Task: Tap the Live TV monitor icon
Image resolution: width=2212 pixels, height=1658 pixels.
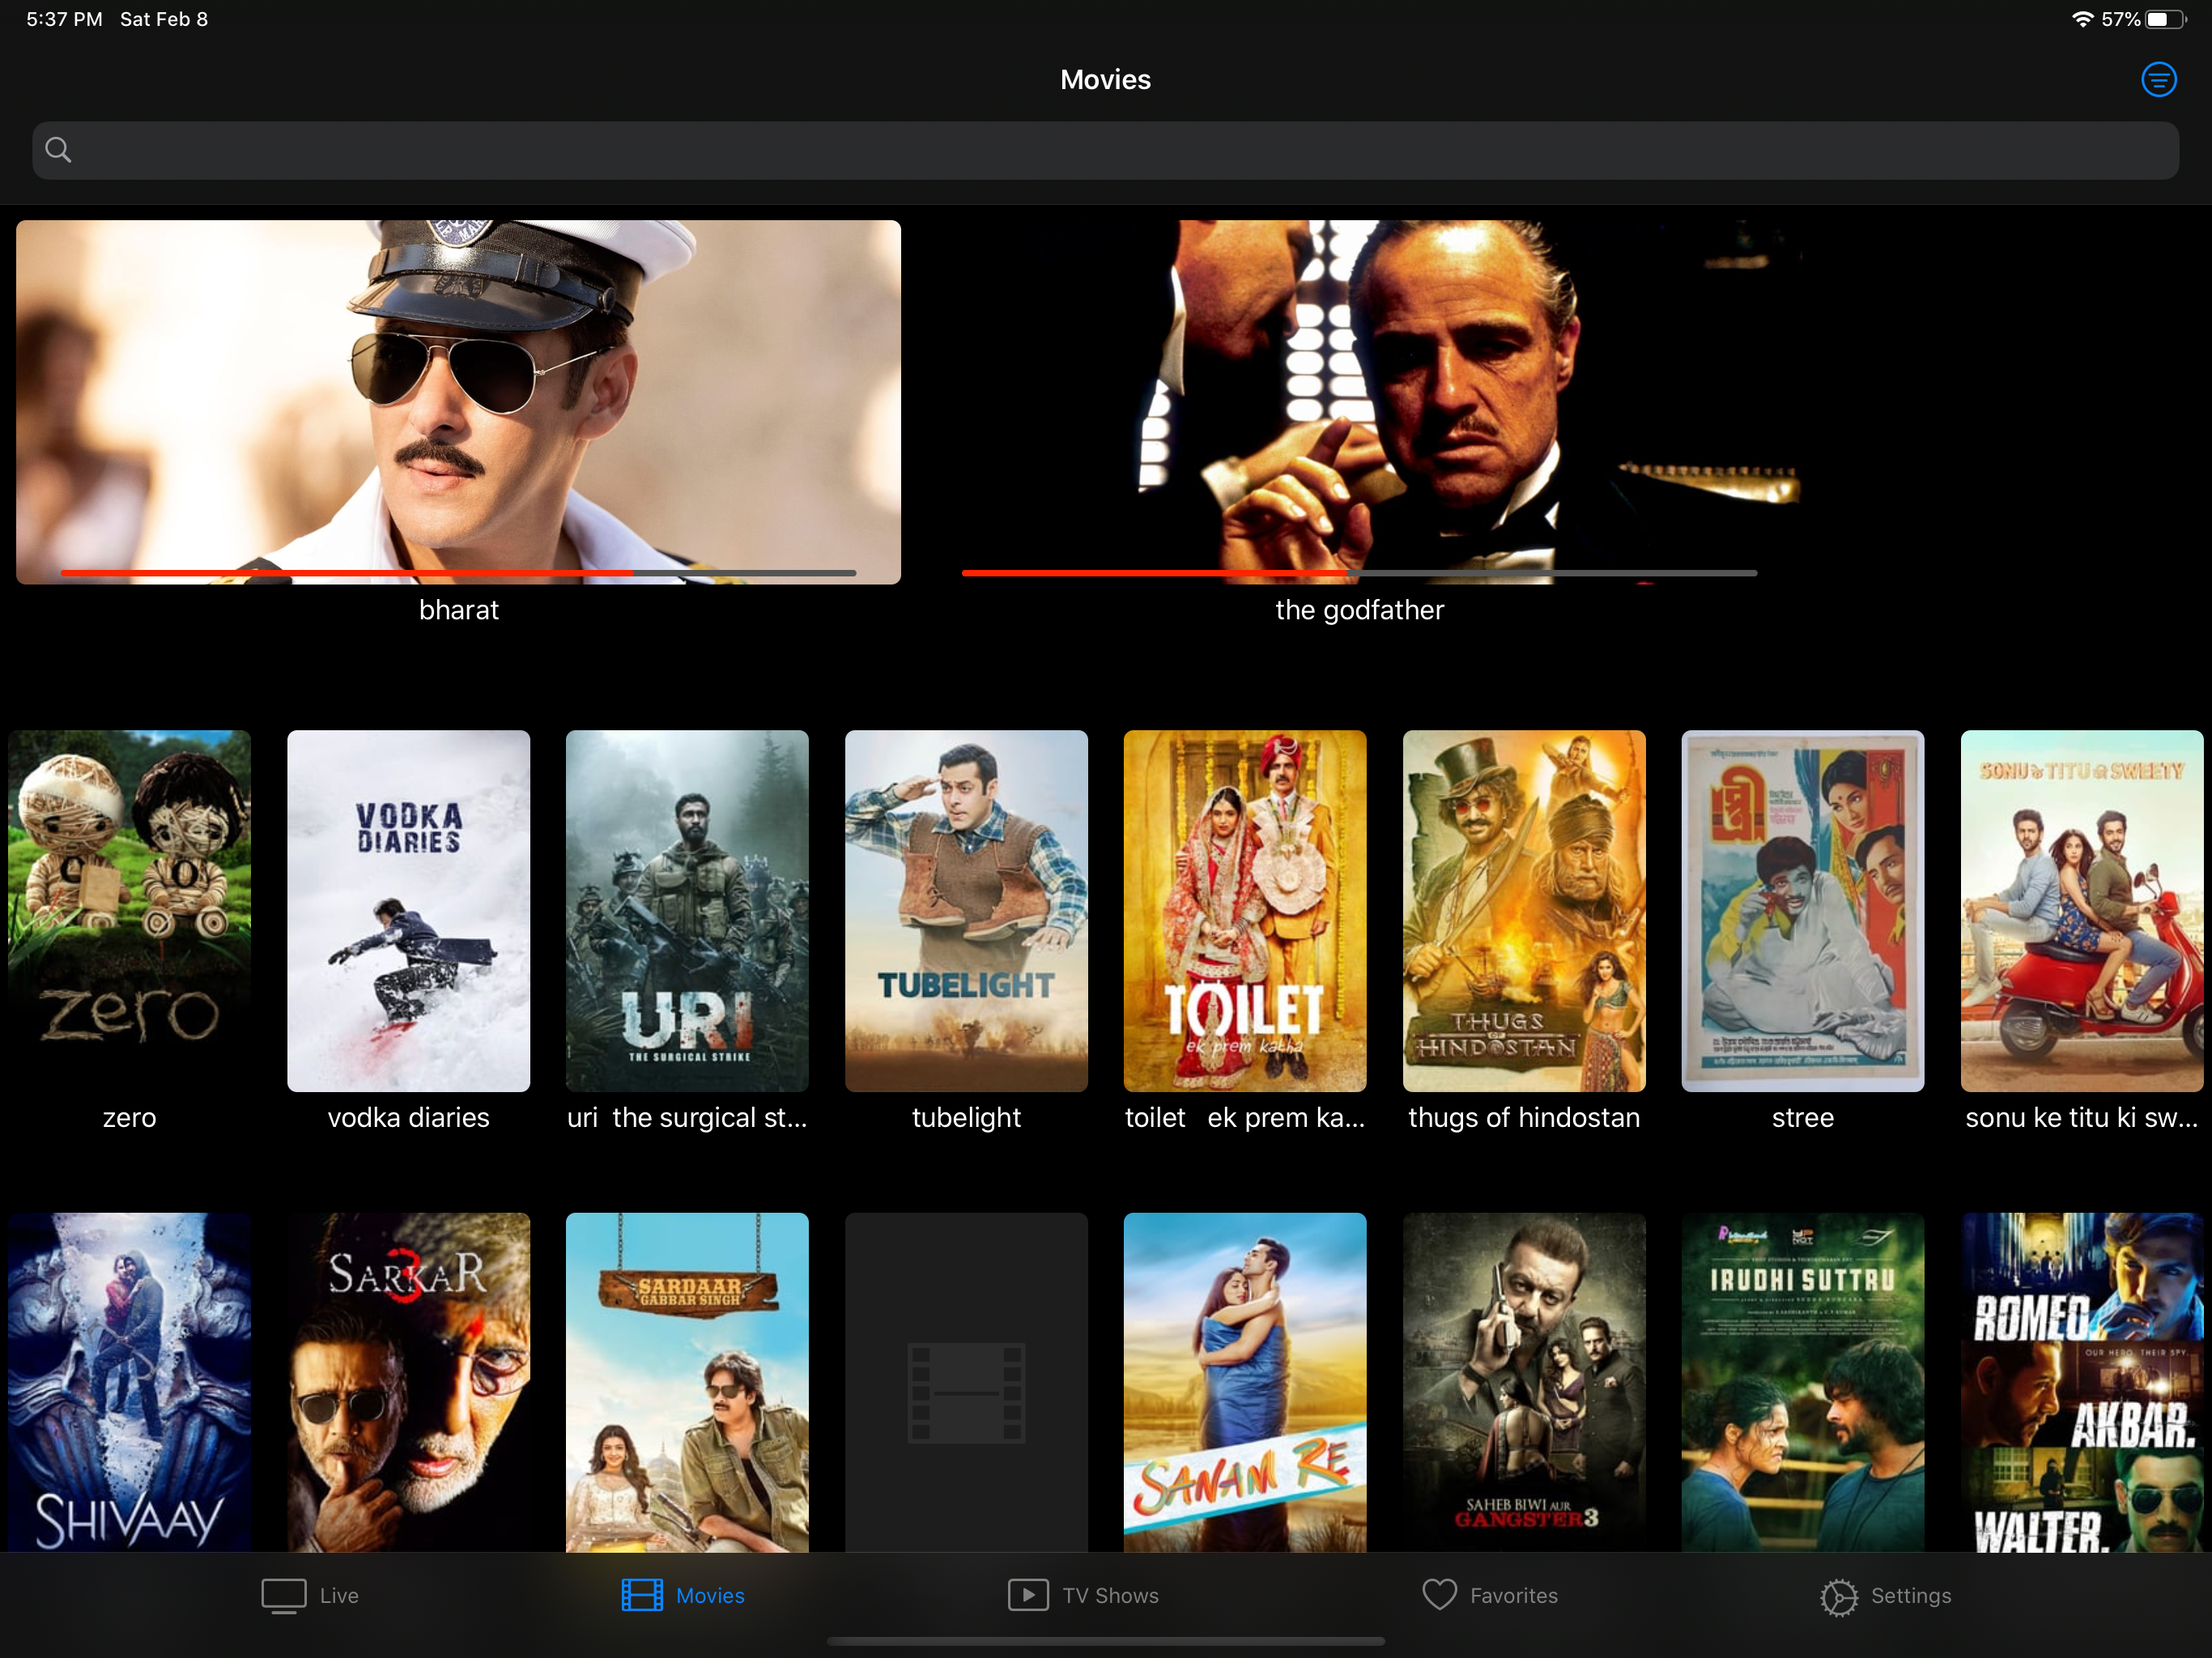Action: pyautogui.click(x=283, y=1595)
